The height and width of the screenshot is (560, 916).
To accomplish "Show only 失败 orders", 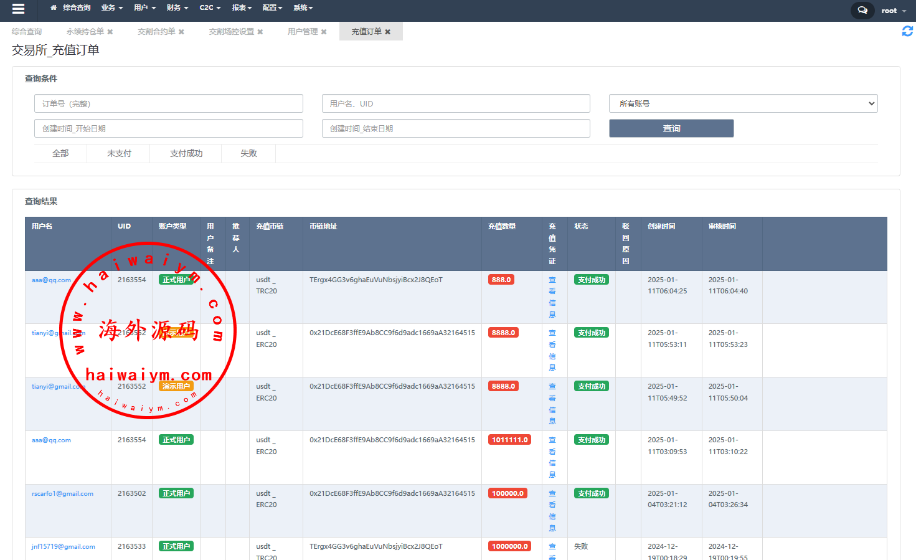I will point(248,153).
